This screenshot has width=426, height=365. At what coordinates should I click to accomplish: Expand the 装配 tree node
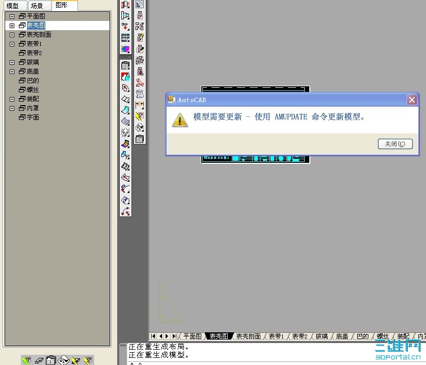(12, 99)
